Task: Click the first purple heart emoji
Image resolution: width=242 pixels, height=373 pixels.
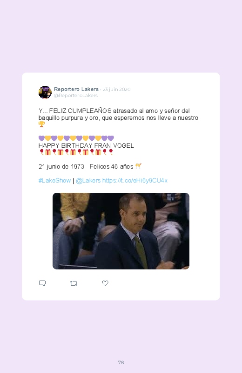Action: pyautogui.click(x=41, y=138)
